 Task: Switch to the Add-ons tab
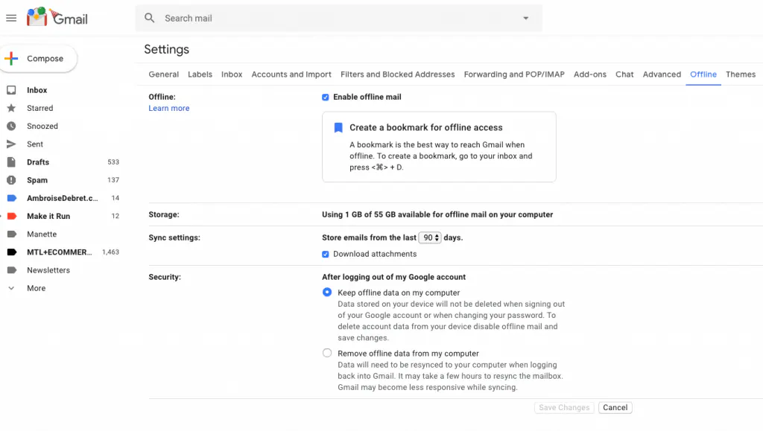tap(590, 74)
